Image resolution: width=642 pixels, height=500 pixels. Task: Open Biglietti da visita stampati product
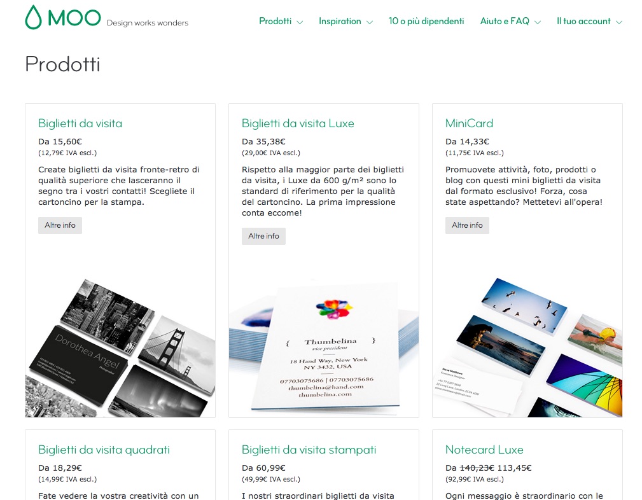point(309,450)
